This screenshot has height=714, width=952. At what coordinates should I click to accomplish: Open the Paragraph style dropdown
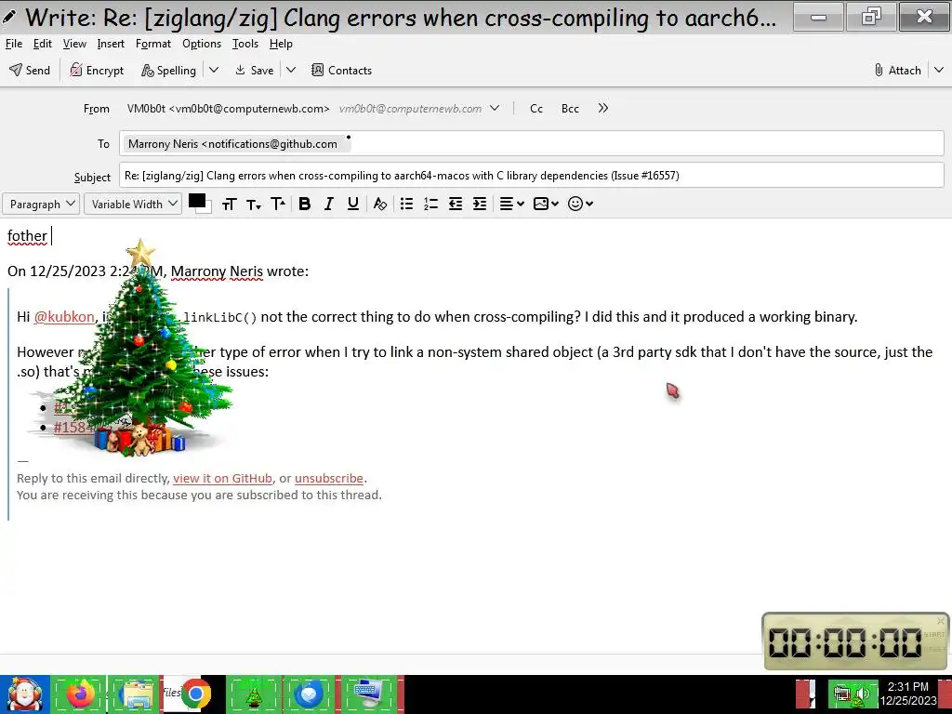pyautogui.click(x=41, y=204)
